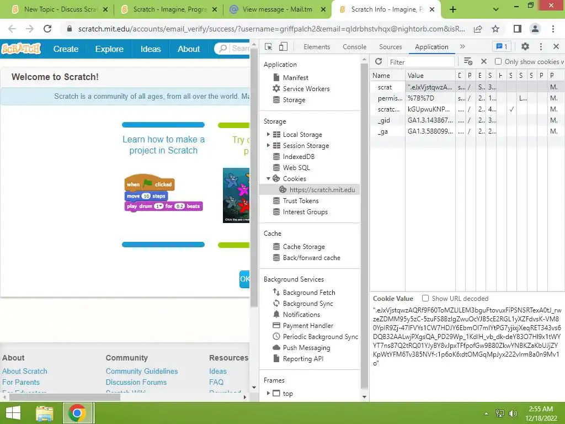This screenshot has height=424, width=565.
Task: Open DevTools customize three-dot menu
Action: point(541,46)
